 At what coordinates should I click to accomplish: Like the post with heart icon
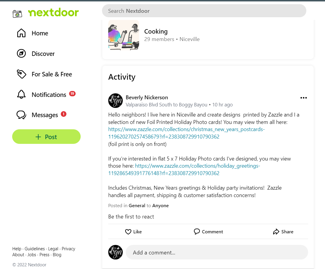[x=133, y=232]
